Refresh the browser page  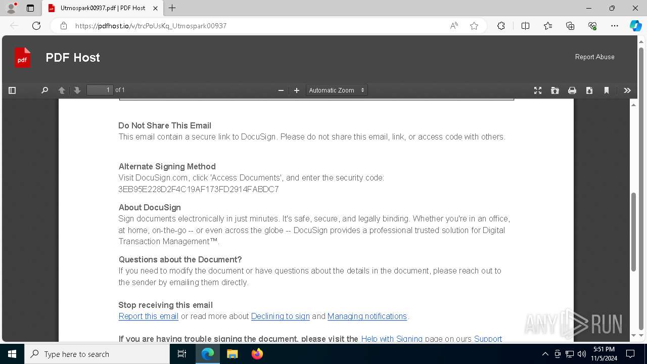(x=36, y=26)
